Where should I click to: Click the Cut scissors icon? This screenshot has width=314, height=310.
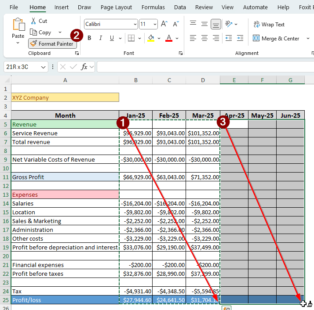[34, 21]
